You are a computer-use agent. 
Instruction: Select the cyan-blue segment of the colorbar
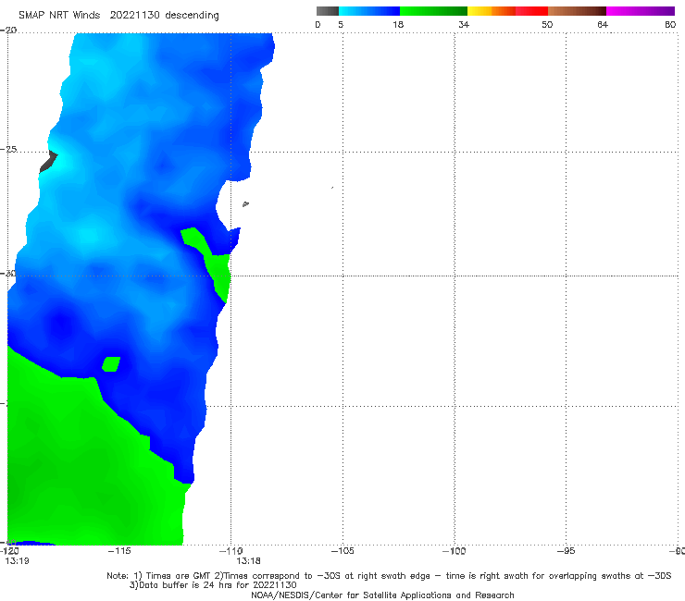(x=369, y=11)
